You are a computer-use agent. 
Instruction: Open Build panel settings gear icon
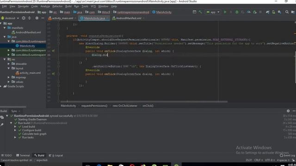click(x=288, y=111)
